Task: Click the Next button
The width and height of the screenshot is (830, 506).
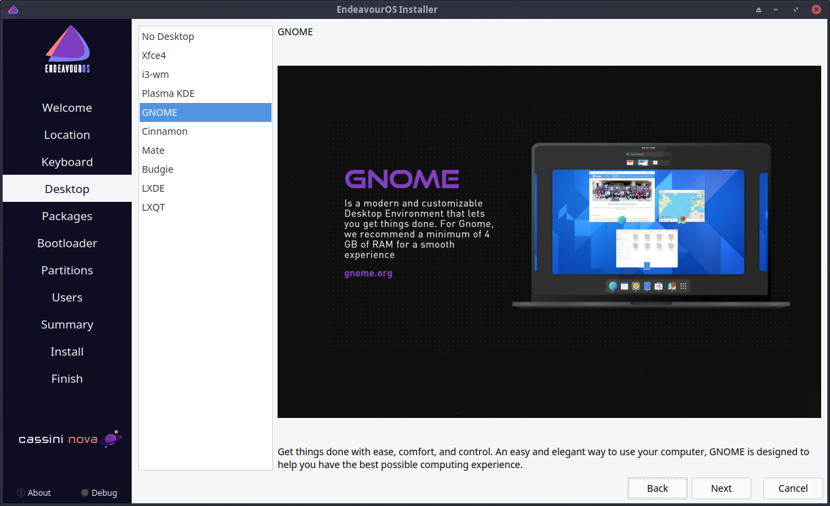Action: [x=721, y=488]
